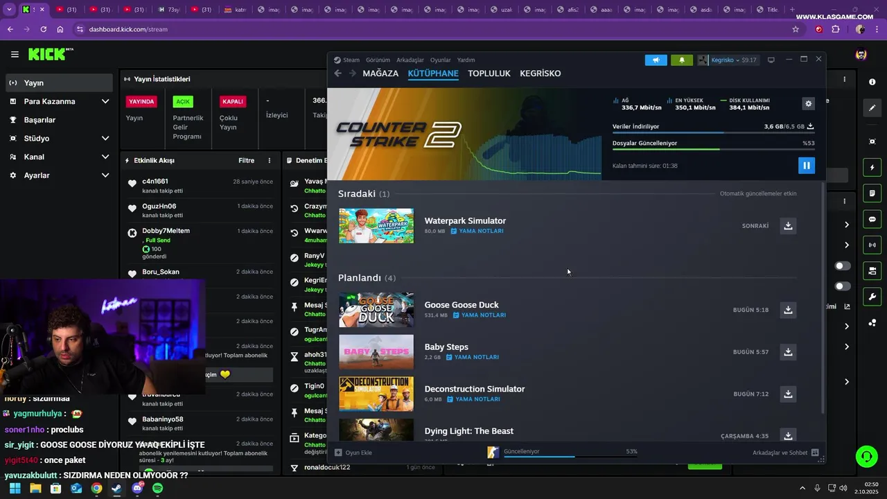Open YAMA NOTLARI for Goose Goose Duck
This screenshot has width=887, height=499.
[480, 315]
